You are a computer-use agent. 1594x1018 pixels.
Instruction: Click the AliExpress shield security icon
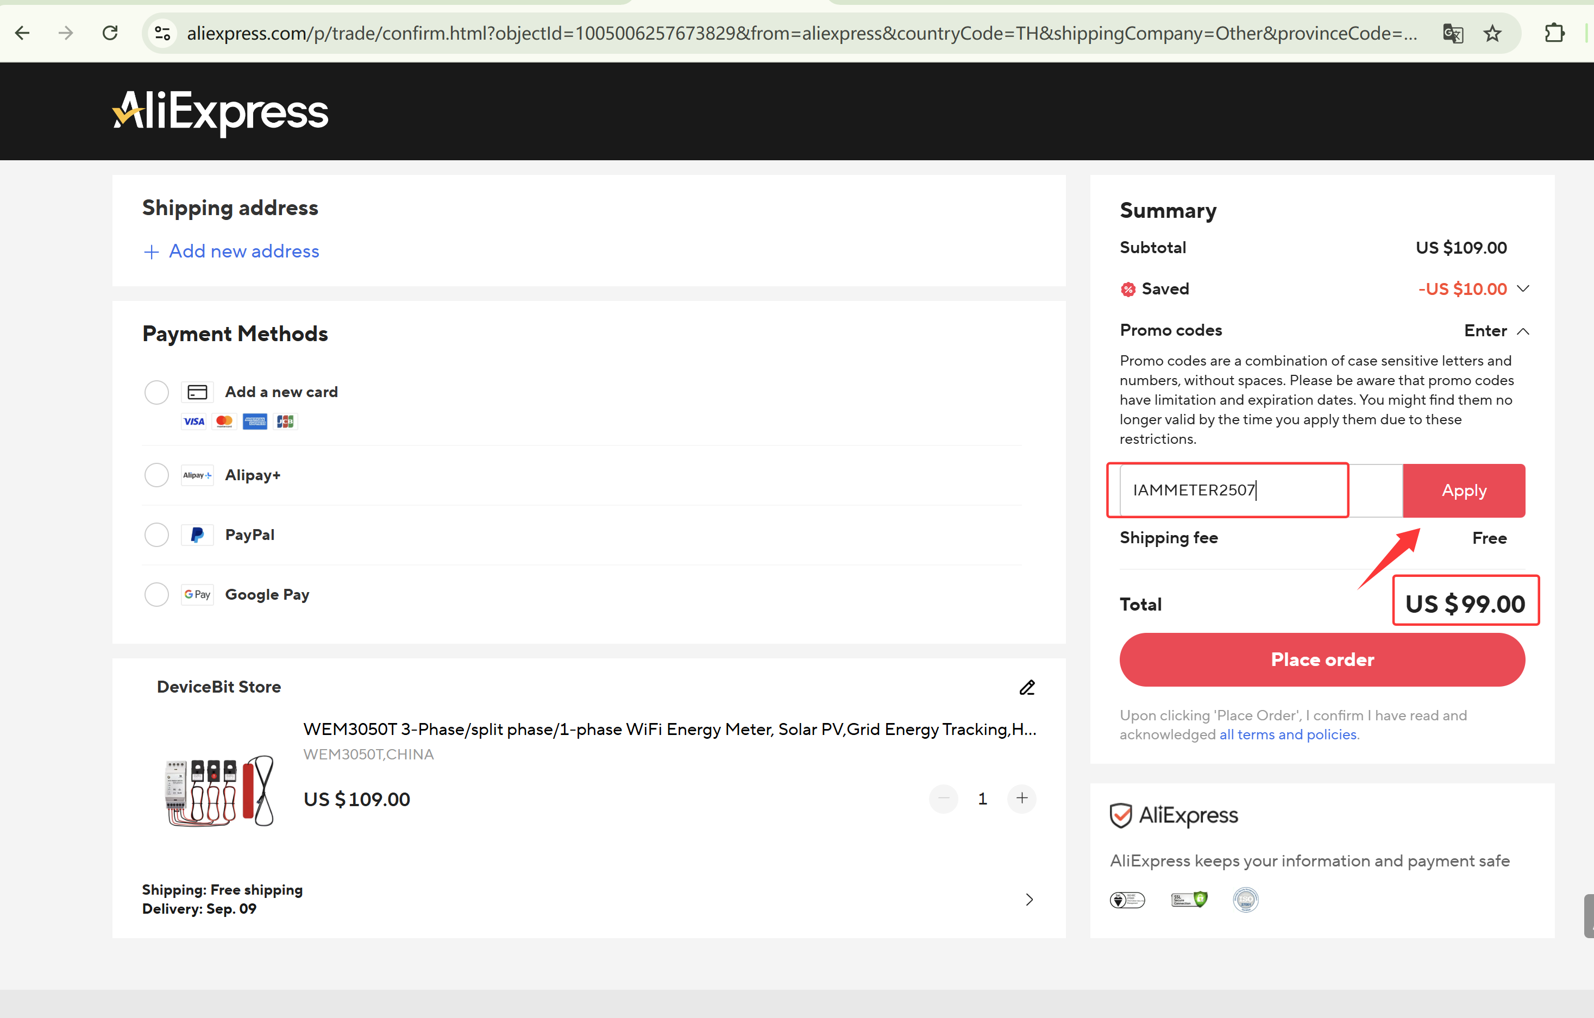click(1121, 815)
